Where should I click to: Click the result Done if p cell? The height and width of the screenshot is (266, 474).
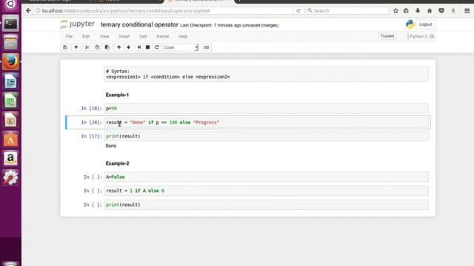[x=266, y=123]
